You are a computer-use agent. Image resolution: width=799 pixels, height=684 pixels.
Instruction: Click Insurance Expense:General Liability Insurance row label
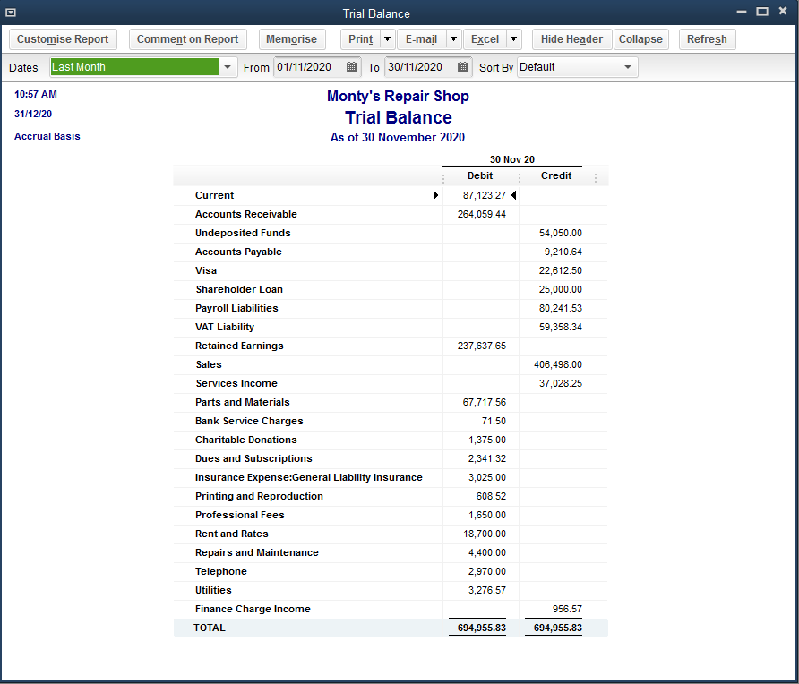click(x=309, y=478)
